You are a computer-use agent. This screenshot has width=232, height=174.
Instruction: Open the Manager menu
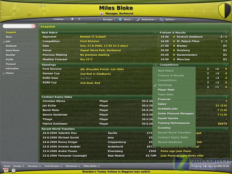[x=107, y=19]
